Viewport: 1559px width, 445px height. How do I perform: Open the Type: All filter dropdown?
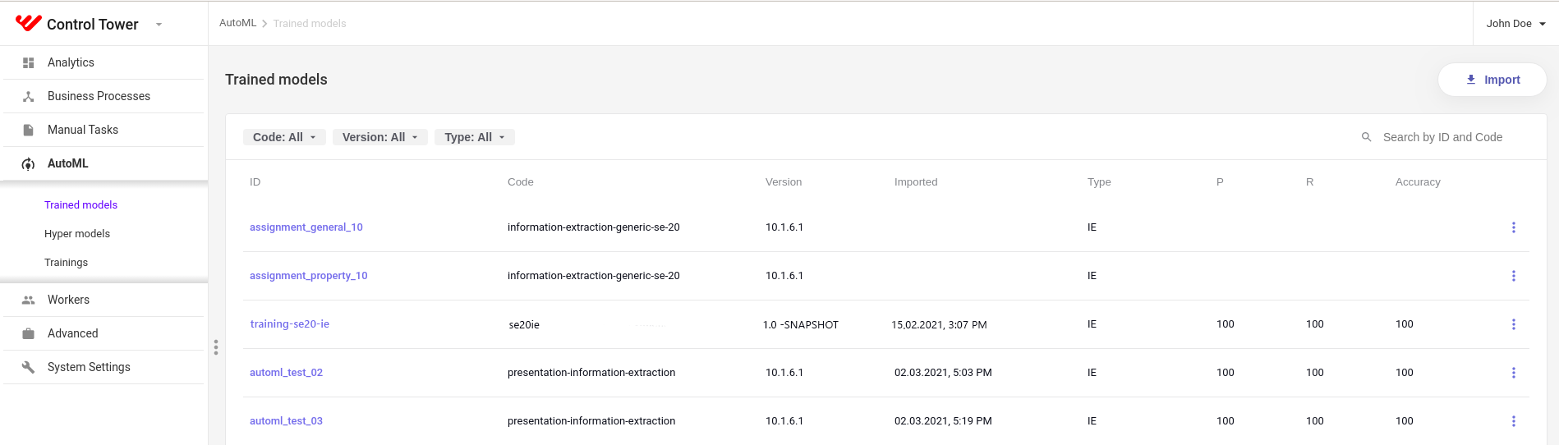(x=475, y=137)
